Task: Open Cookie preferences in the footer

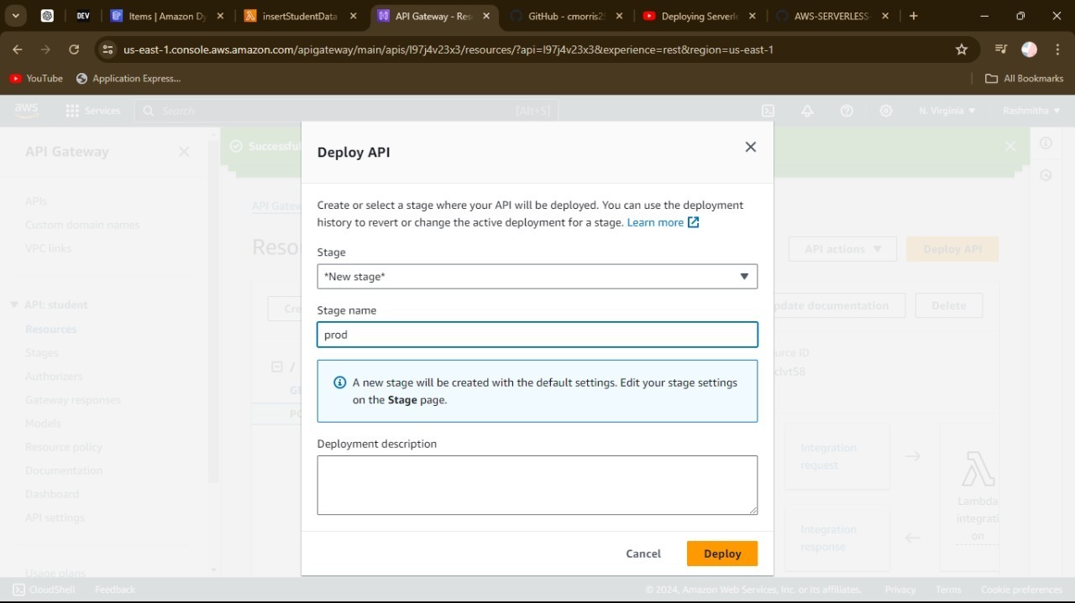Action: [x=1021, y=590]
